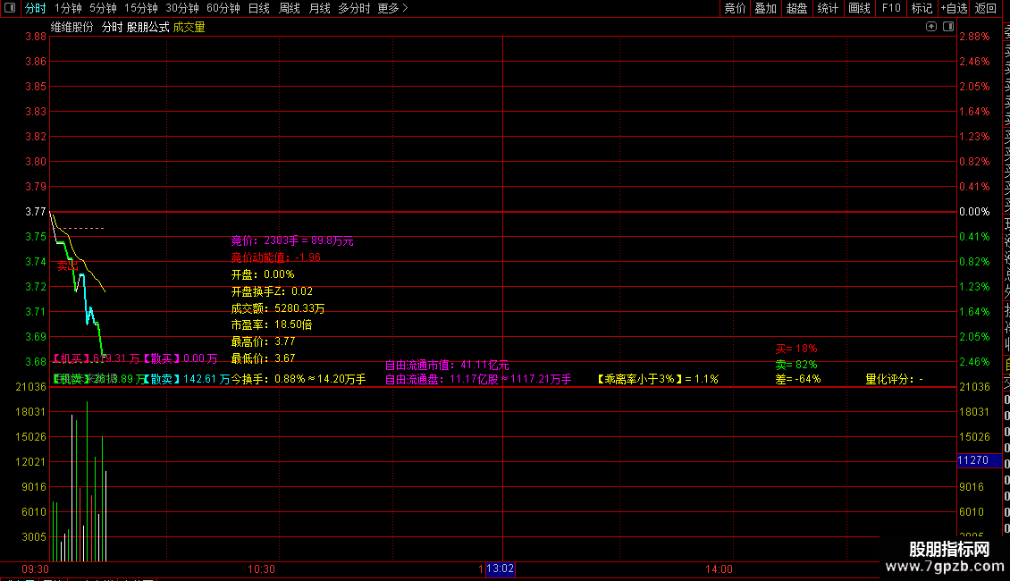This screenshot has height=581, width=1010.
Task: Click the 3.77 open price axis label
Action: pos(36,212)
